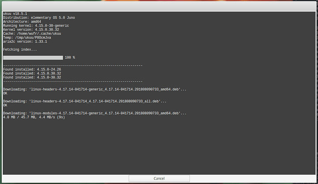Click OK under the all.deb headers download

tap(5, 105)
